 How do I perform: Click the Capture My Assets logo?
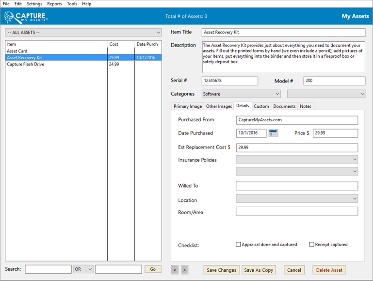(26, 17)
